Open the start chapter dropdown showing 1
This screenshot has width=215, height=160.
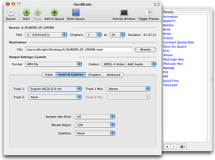click(94, 35)
